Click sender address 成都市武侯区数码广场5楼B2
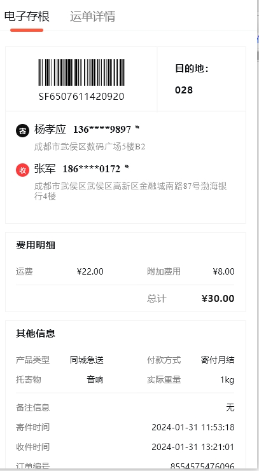Image resolution: width=259 pixels, height=471 pixels. pyautogui.click(x=90, y=147)
